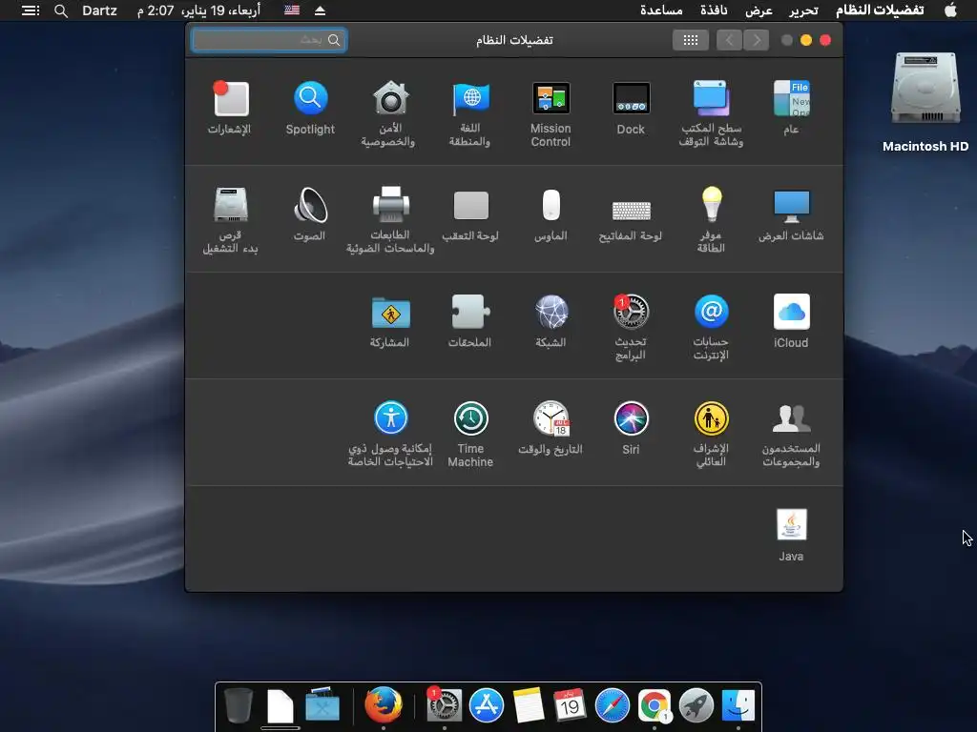
Task: Open the General (عام) preference pane
Action: tap(791, 107)
